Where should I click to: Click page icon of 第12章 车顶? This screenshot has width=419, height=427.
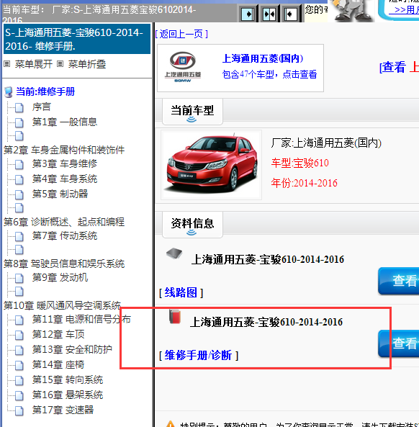tap(19, 335)
